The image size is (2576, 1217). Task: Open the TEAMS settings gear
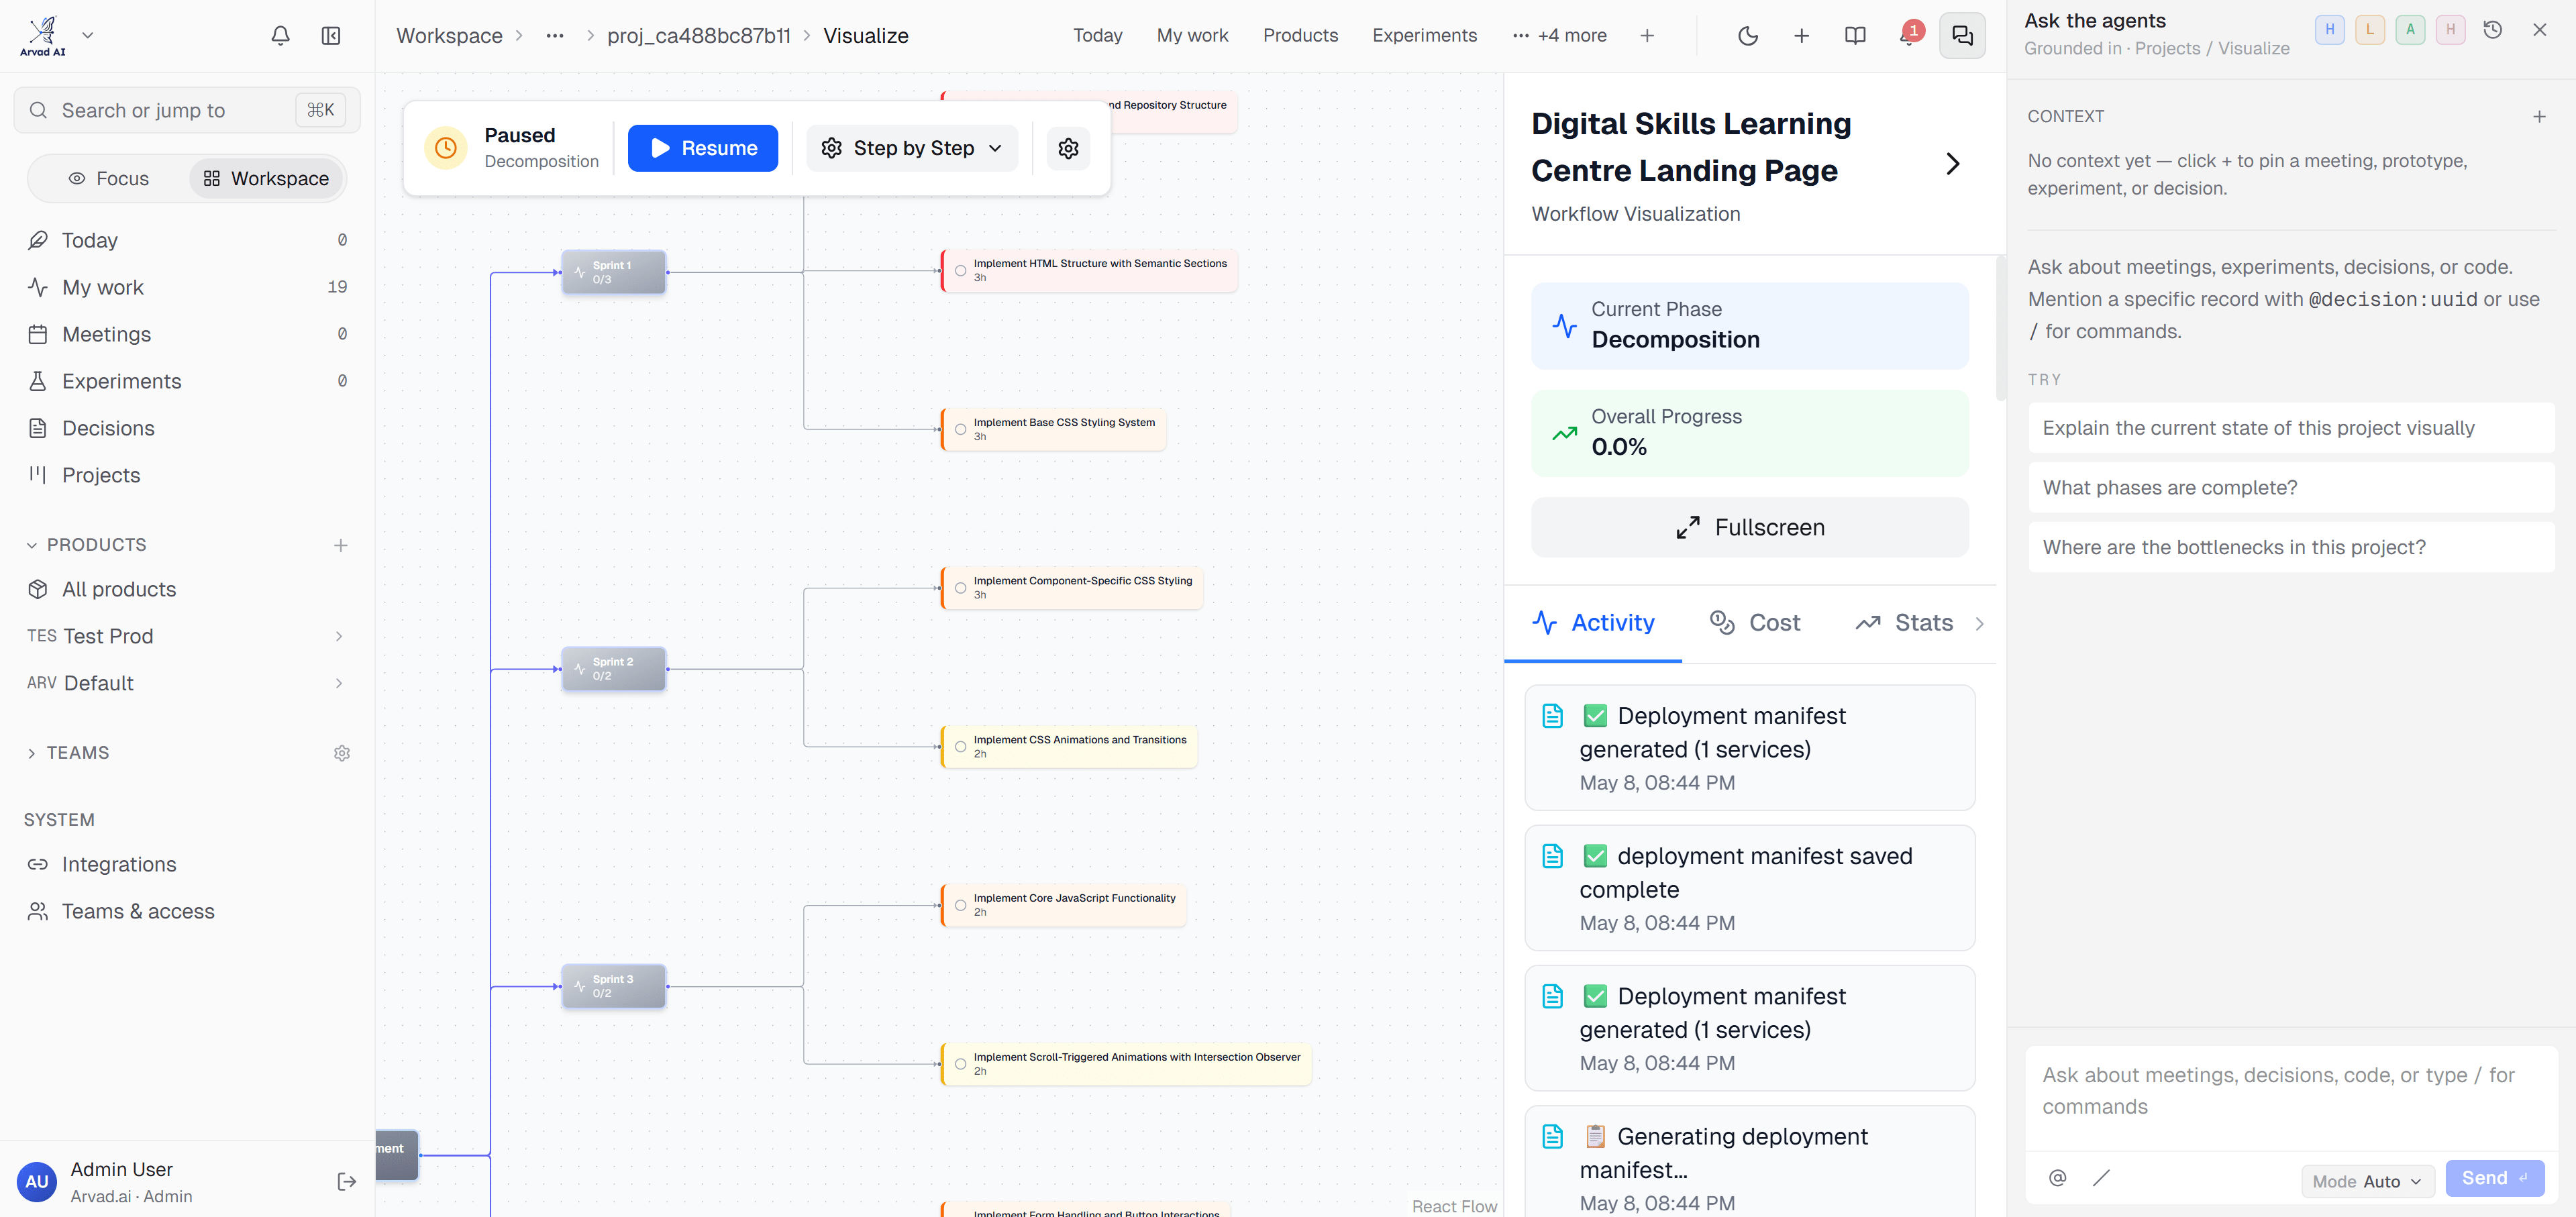point(341,753)
